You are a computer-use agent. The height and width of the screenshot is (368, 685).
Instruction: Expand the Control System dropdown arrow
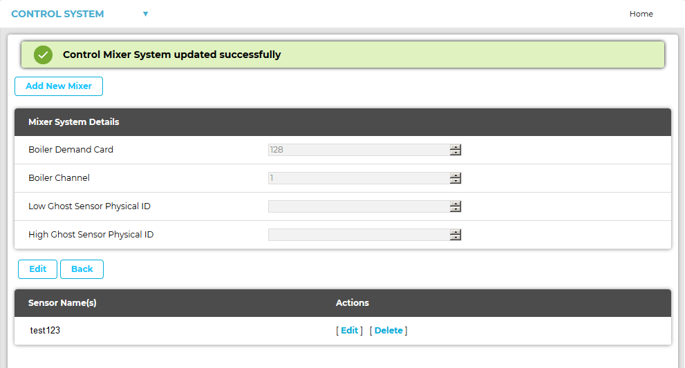point(145,14)
